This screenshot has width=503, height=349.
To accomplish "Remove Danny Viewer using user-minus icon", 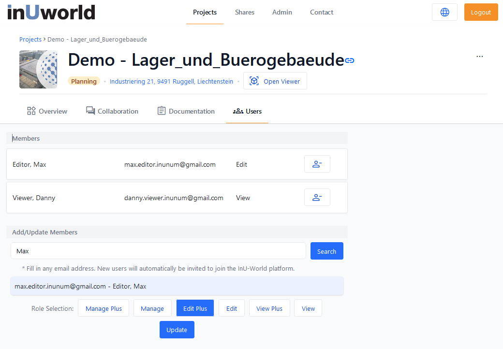I will tap(317, 198).
